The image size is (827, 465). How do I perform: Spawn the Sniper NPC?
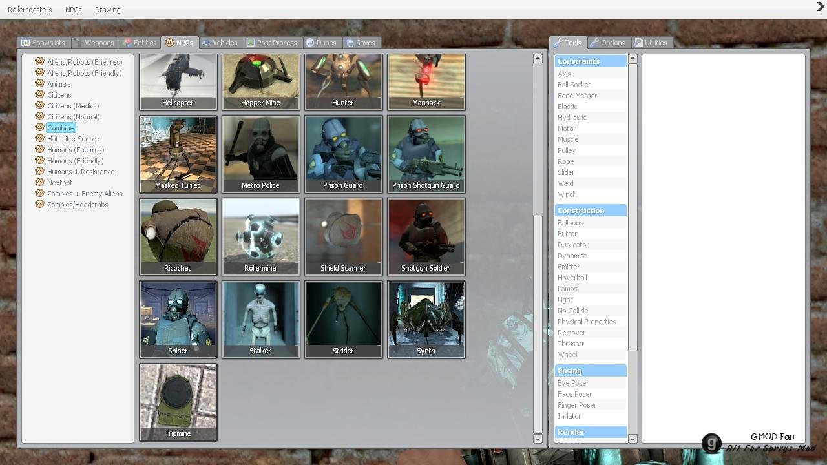pos(178,320)
